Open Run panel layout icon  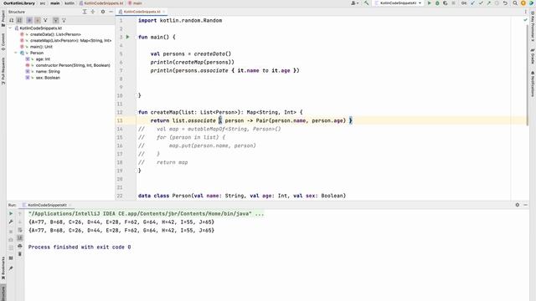tap(11, 258)
